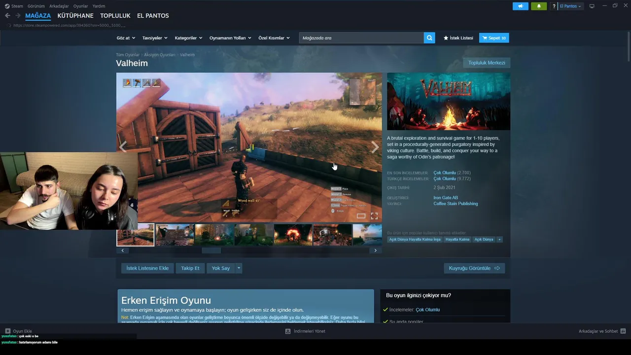The image size is (631, 355).
Task: Open İndirmeleri Yönet downloads
Action: coord(305,331)
